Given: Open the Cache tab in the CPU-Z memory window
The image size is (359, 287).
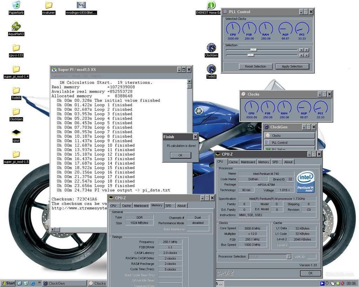Looking at the screenshot, I should [126, 206].
